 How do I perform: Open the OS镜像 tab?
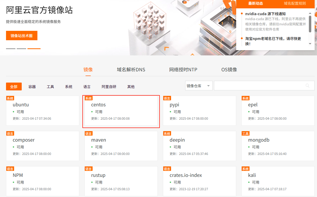229,70
